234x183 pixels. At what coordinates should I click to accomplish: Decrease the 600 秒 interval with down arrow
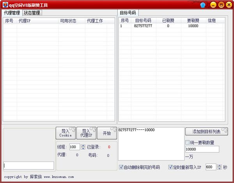point(219,169)
